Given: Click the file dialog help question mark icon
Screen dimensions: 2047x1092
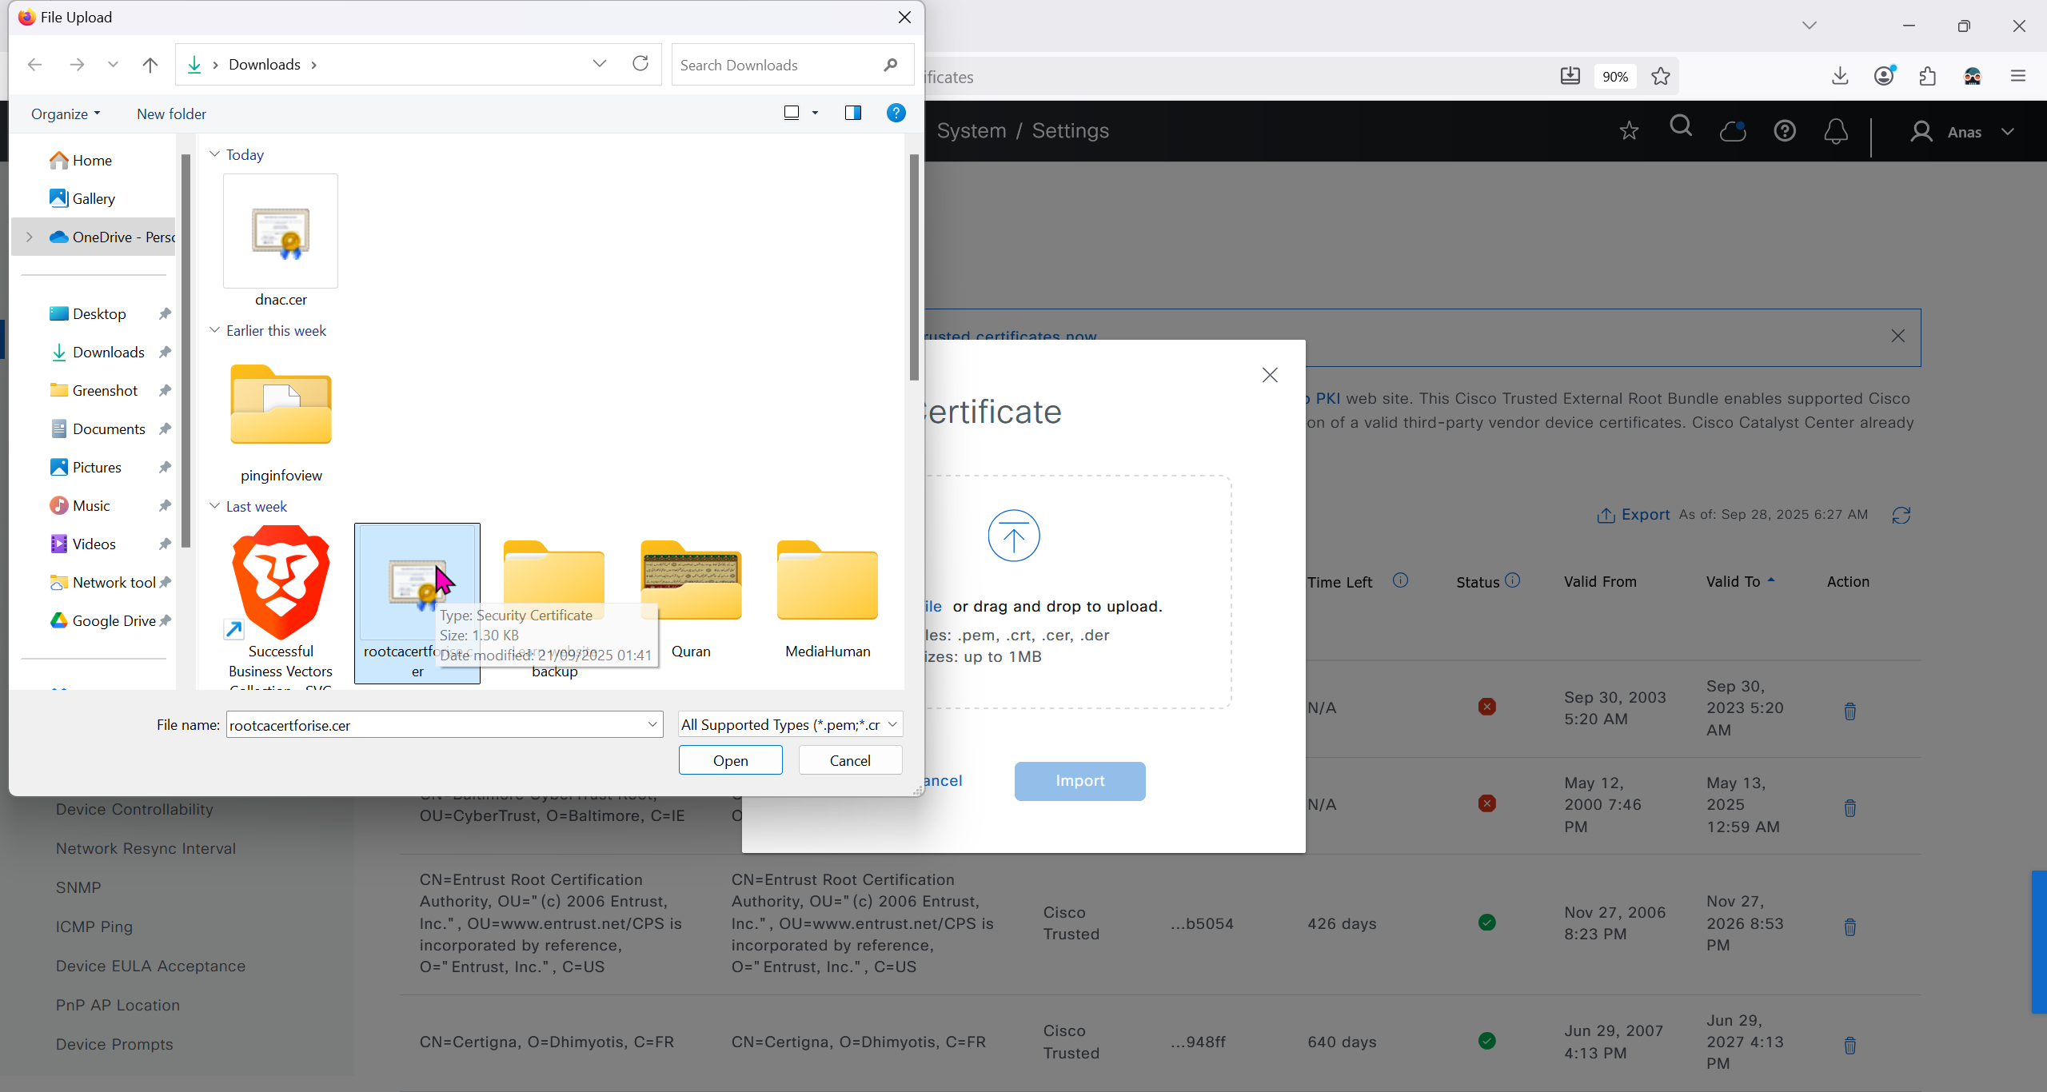Looking at the screenshot, I should 896,114.
